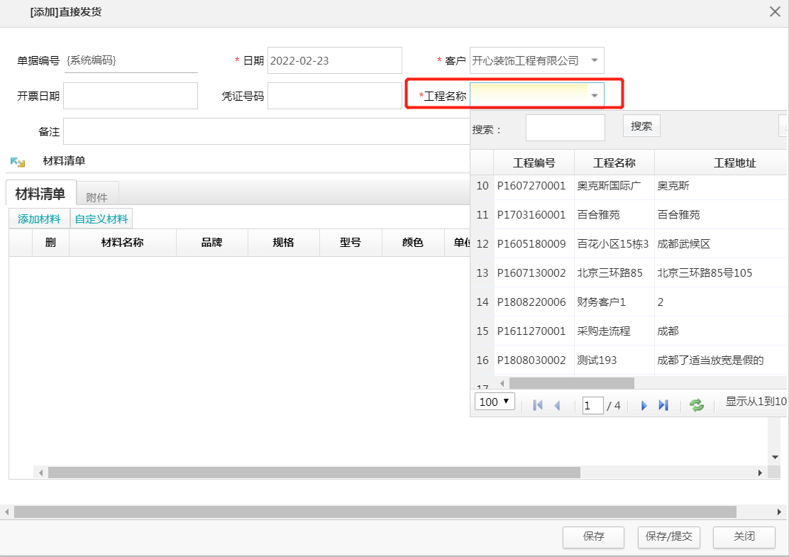
Task: Select the 材料清单 tab
Action: [x=40, y=194]
